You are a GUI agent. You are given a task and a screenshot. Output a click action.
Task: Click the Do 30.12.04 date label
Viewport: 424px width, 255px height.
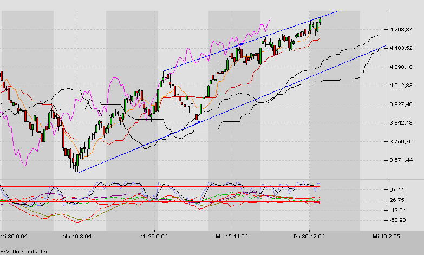[310, 236]
